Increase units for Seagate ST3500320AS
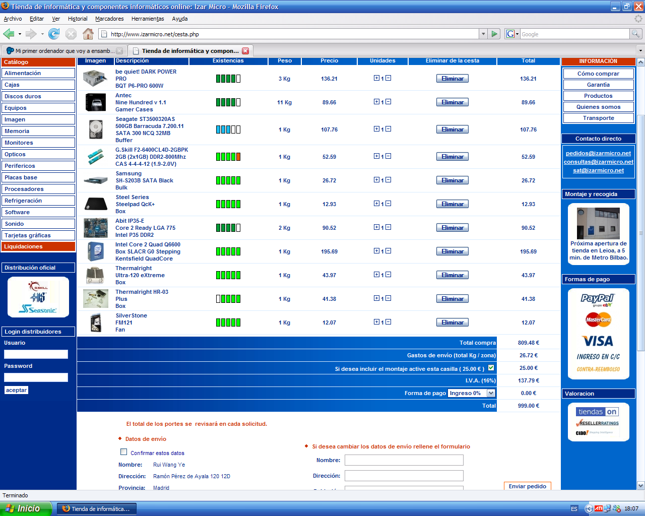 click(x=376, y=129)
